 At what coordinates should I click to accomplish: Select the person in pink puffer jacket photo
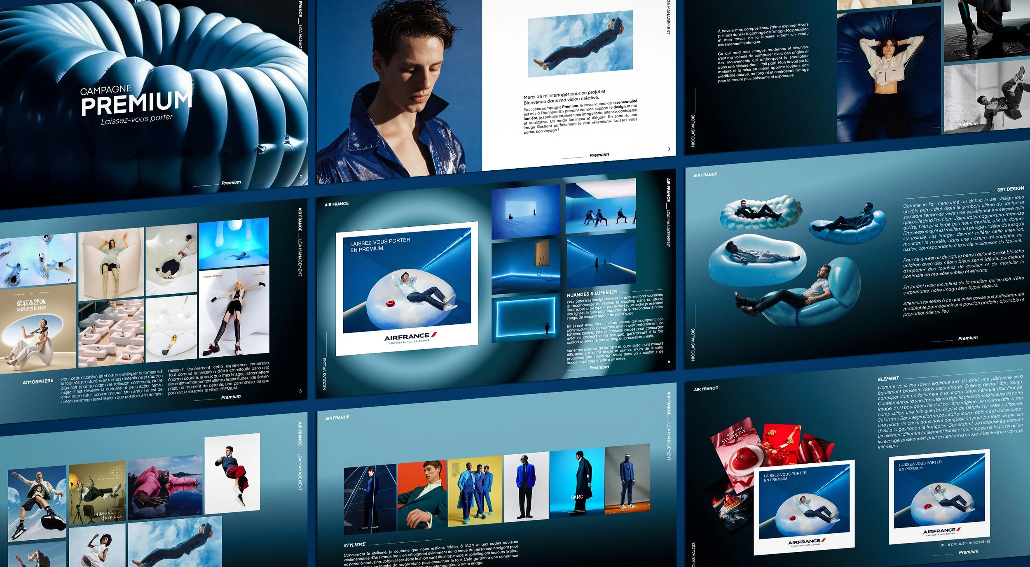(x=166, y=487)
